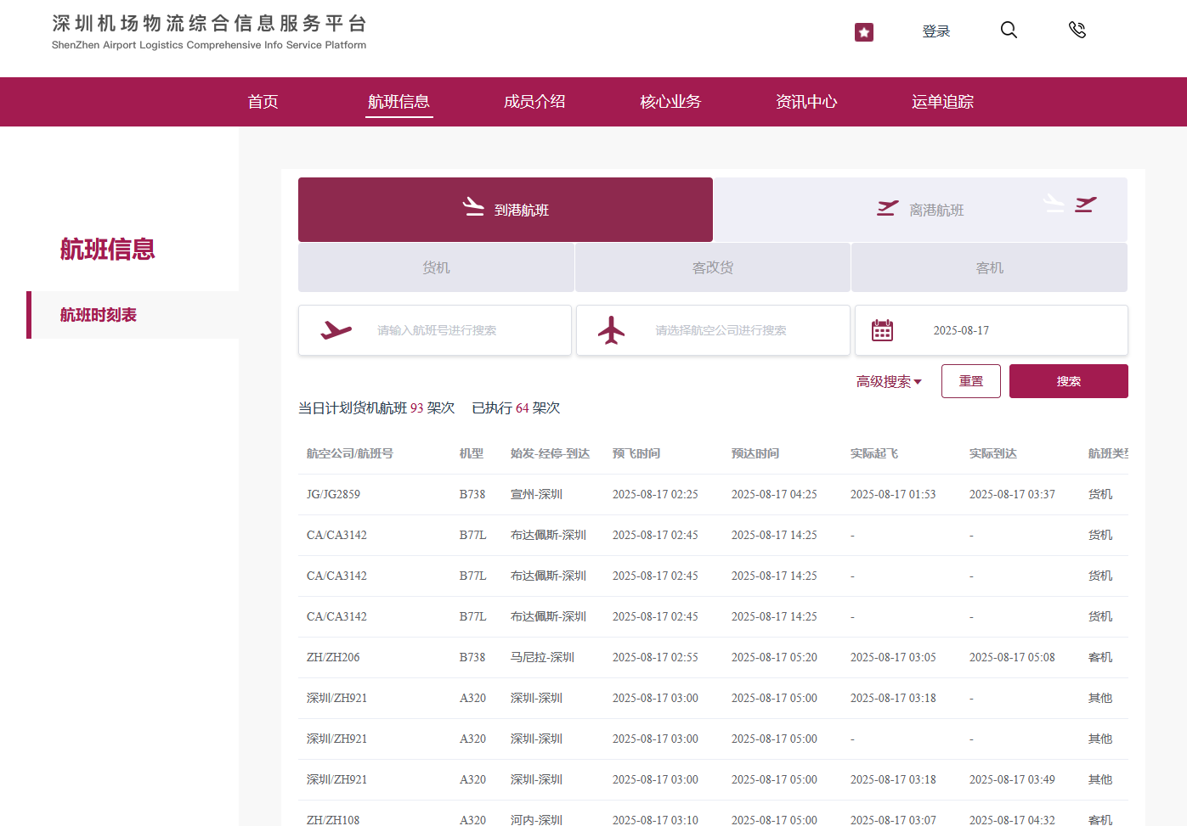Open 核心业务 navigation menu item

pyautogui.click(x=670, y=102)
